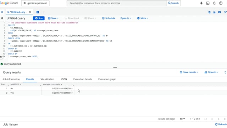Switch to the Execution graph tab
Screen dimensions: 227x128
pyautogui.click(x=107, y=79)
